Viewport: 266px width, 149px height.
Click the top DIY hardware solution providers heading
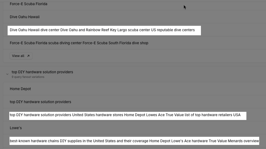click(x=42, y=72)
